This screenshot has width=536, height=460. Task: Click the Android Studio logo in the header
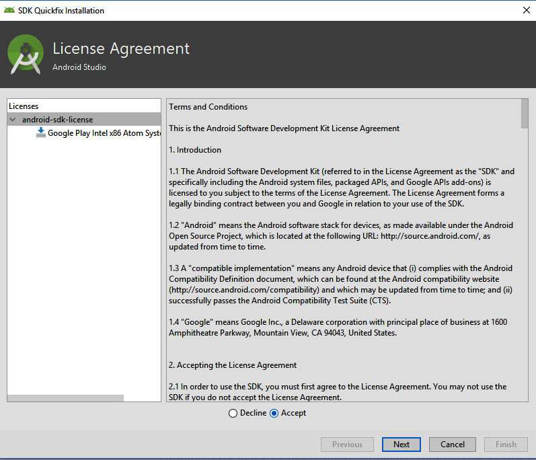click(x=26, y=54)
